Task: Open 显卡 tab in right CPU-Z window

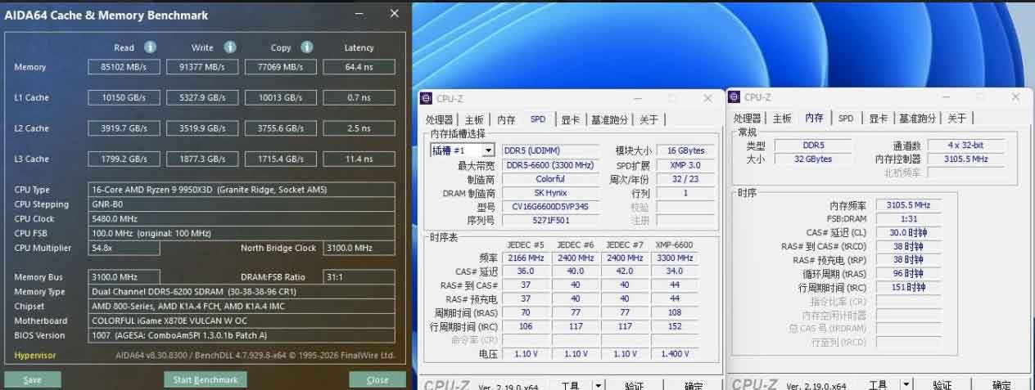Action: pos(878,119)
